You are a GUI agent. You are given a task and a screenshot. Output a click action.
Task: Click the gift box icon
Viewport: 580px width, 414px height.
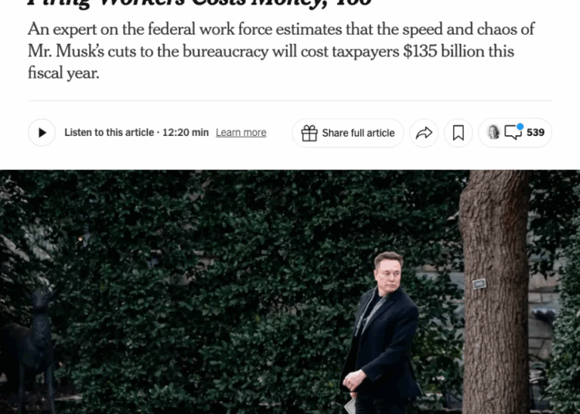pyautogui.click(x=309, y=133)
